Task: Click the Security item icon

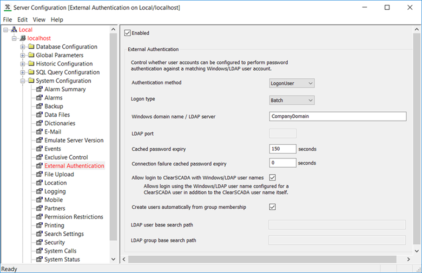Action: (x=39, y=243)
